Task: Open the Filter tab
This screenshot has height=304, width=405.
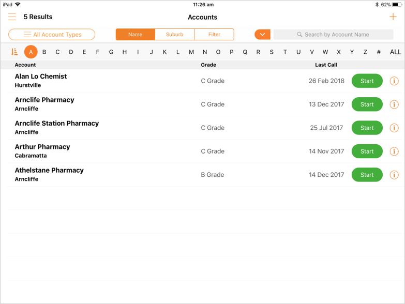Action: [214, 35]
